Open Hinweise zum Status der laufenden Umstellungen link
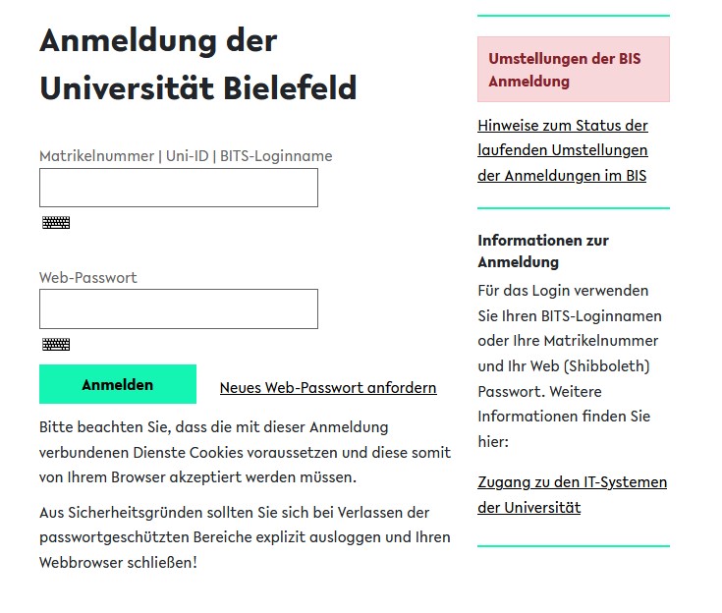The width and height of the screenshot is (722, 613). point(563,151)
